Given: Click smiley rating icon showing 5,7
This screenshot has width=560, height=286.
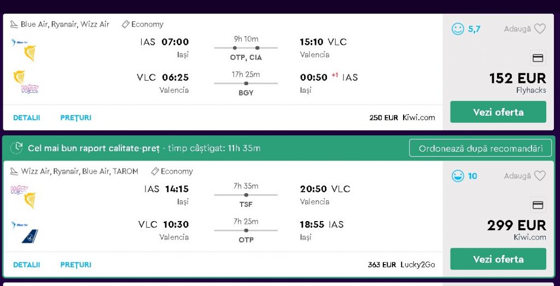Looking at the screenshot, I should [x=458, y=29].
